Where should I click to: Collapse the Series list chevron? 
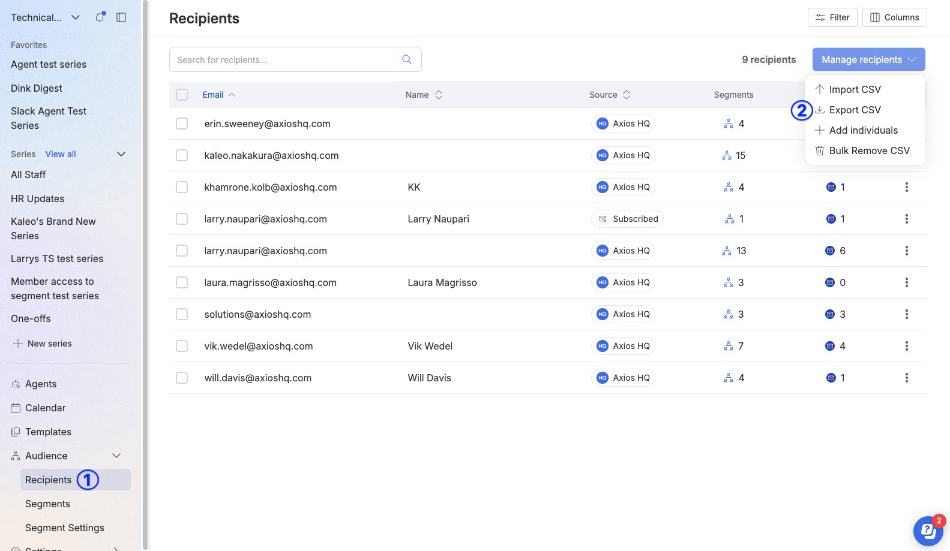pyautogui.click(x=121, y=154)
